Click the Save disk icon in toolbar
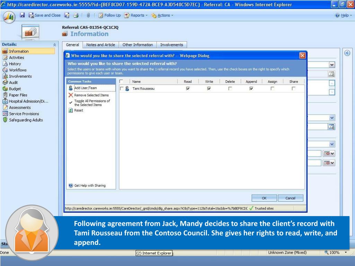This screenshot has width=355, height=266. [x=22, y=15]
